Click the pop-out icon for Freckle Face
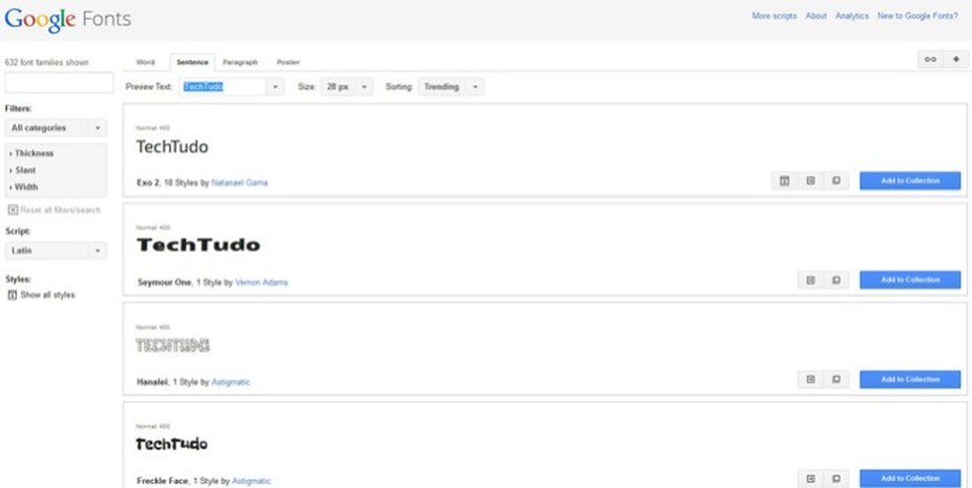Image resolution: width=972 pixels, height=488 pixels. point(837,479)
